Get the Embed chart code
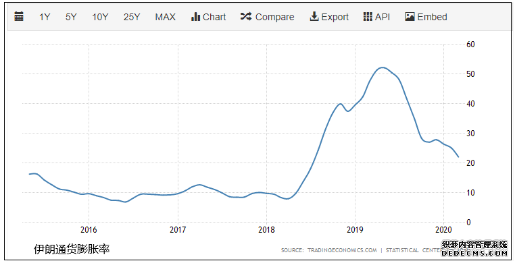Viewport: 515px width, 263px height. [x=426, y=17]
